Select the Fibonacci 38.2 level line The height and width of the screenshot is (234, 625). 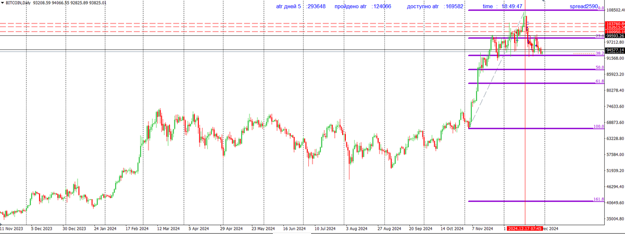[x=536, y=55]
